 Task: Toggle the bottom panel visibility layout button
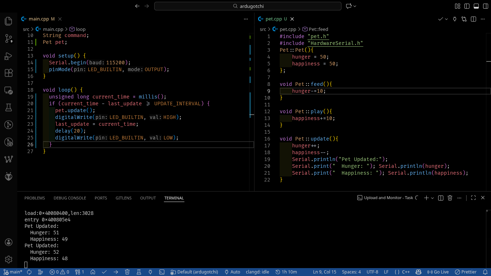pyautogui.click(x=476, y=6)
